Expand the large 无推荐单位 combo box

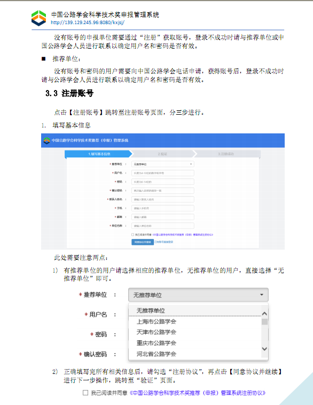198,295
